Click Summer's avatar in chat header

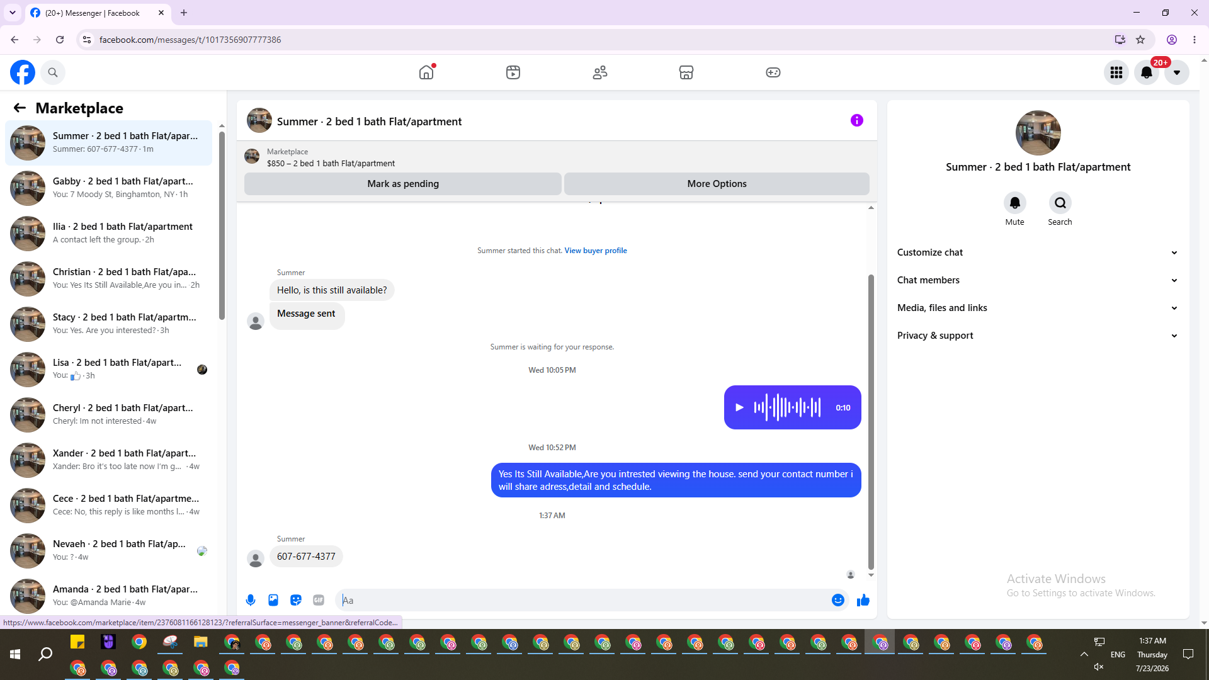click(x=259, y=120)
